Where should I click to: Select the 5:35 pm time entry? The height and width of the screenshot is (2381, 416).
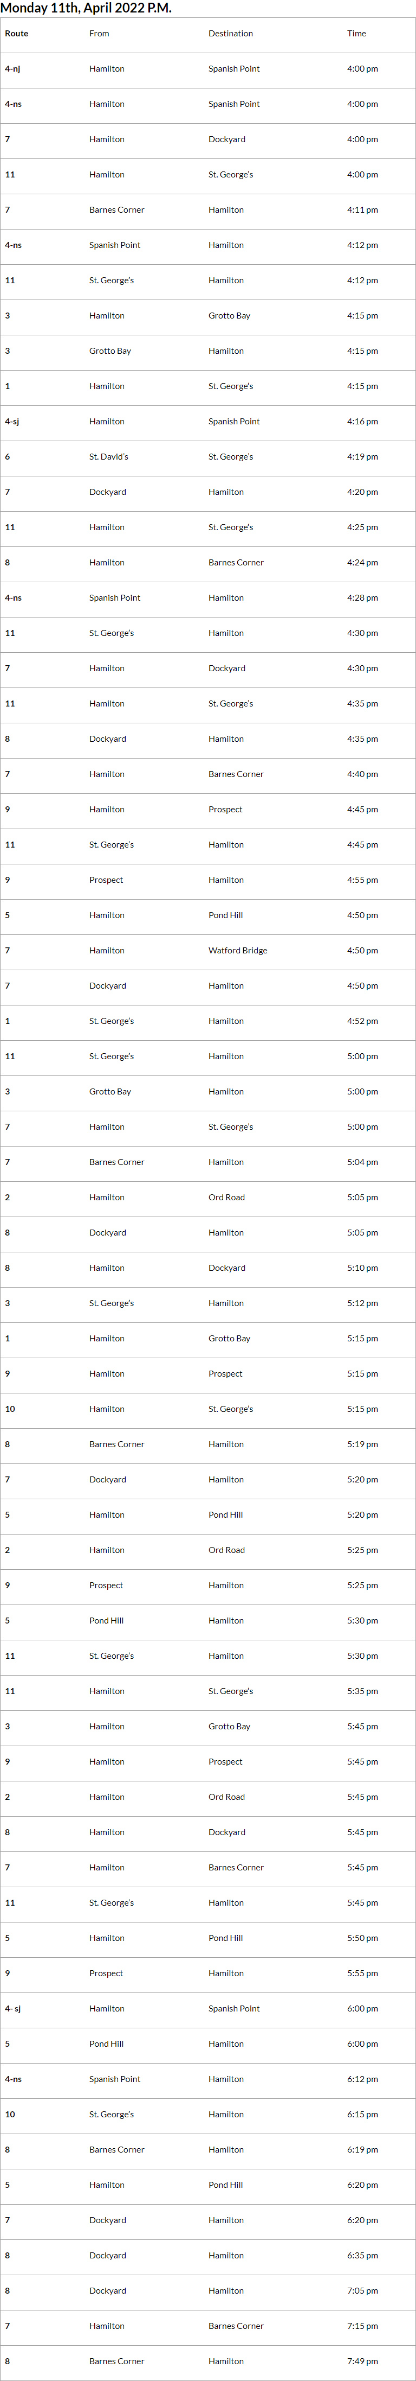tap(362, 1691)
